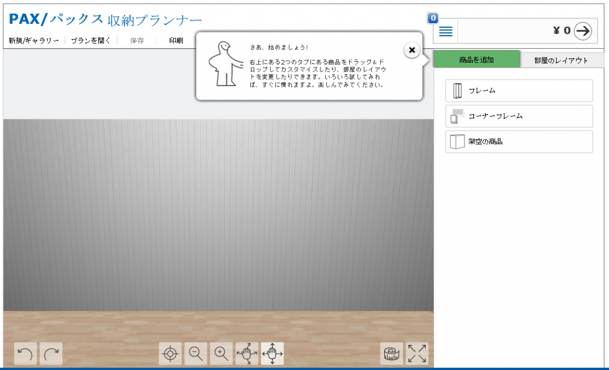Enter fullscreen with the expand arrows icon
Viewport: 609px width, 370px height.
point(417,353)
